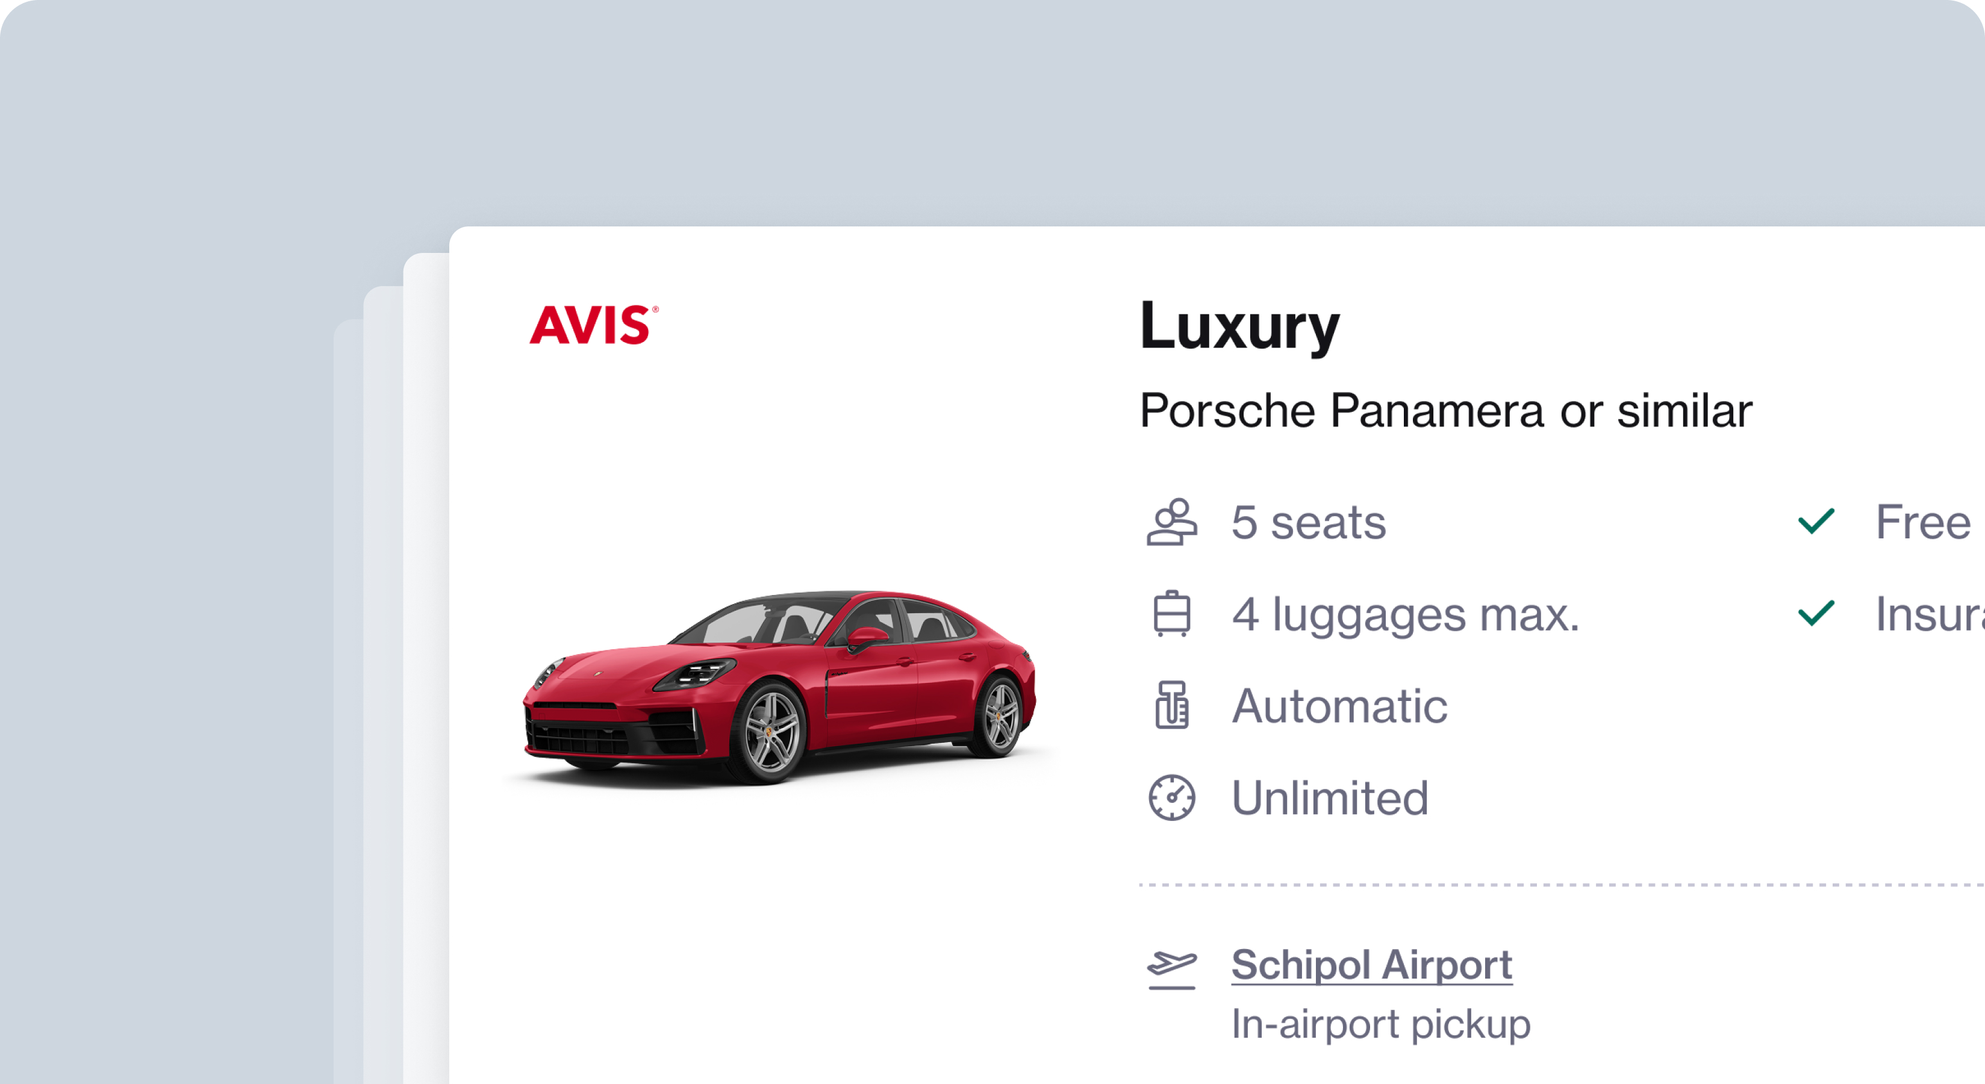Click the AVIS logo
This screenshot has width=1985, height=1084.
(x=593, y=325)
